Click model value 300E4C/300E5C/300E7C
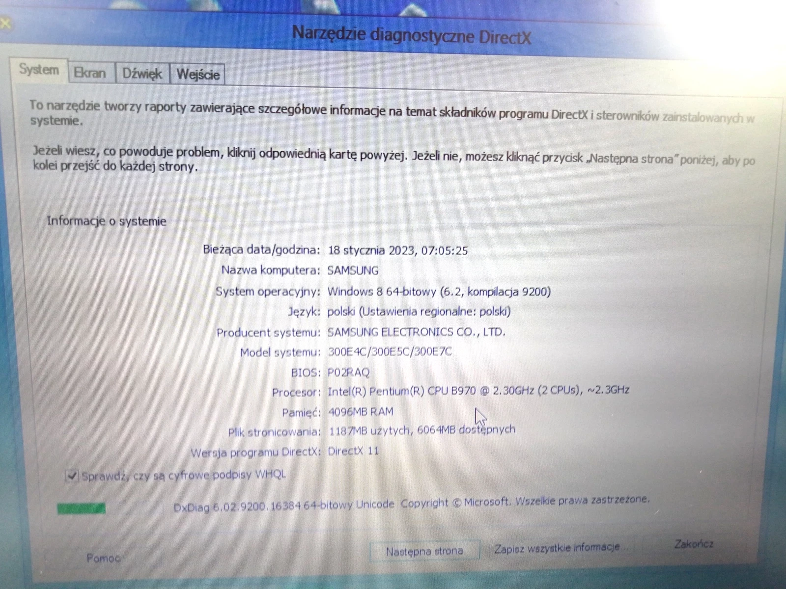The height and width of the screenshot is (589, 786). pos(390,352)
